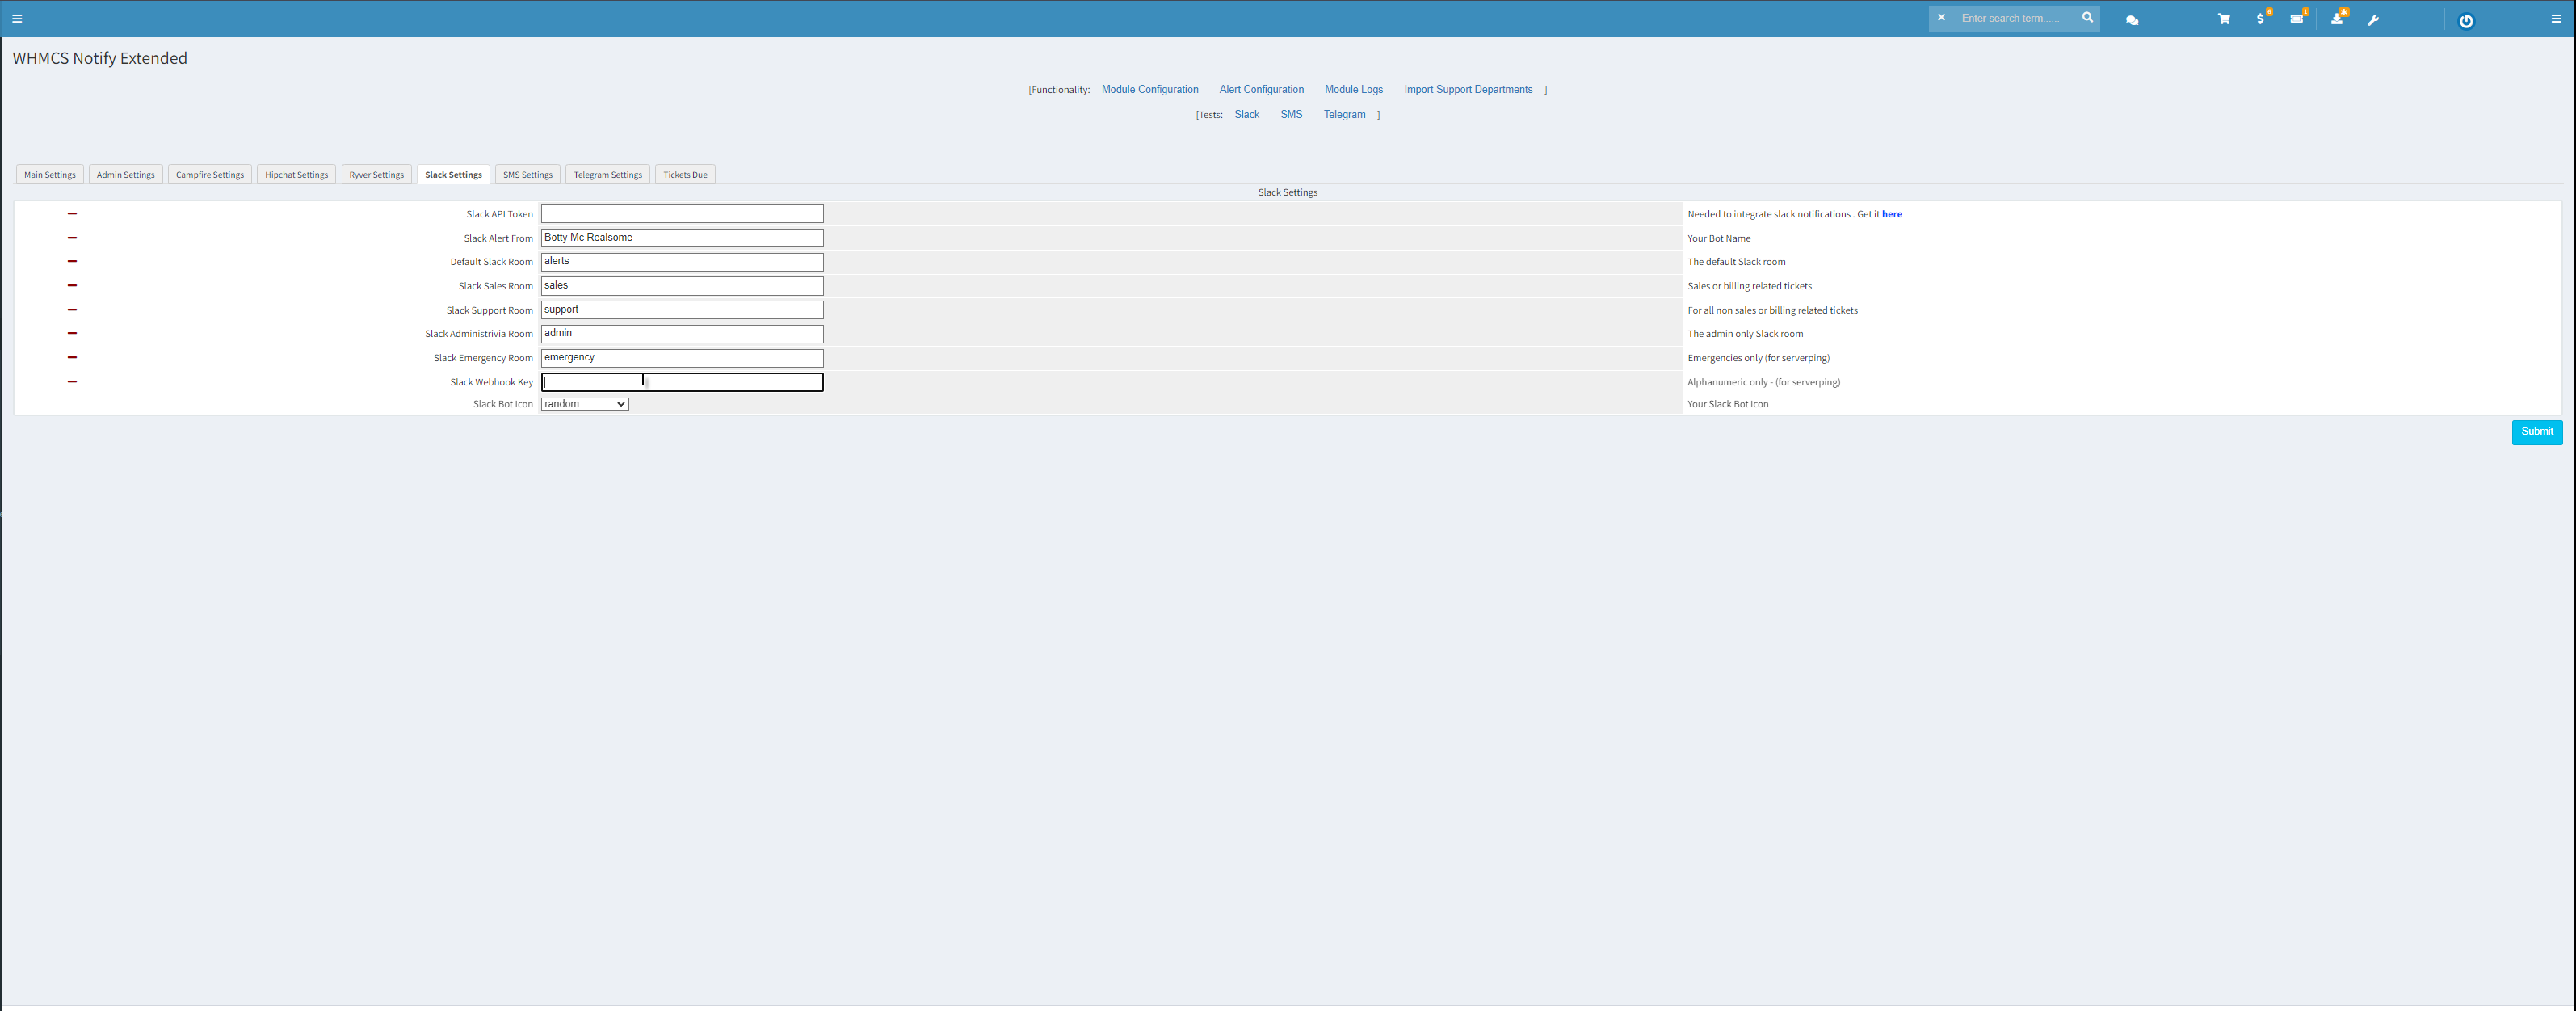
Task: Go to SMS Settings tab
Action: pos(528,175)
